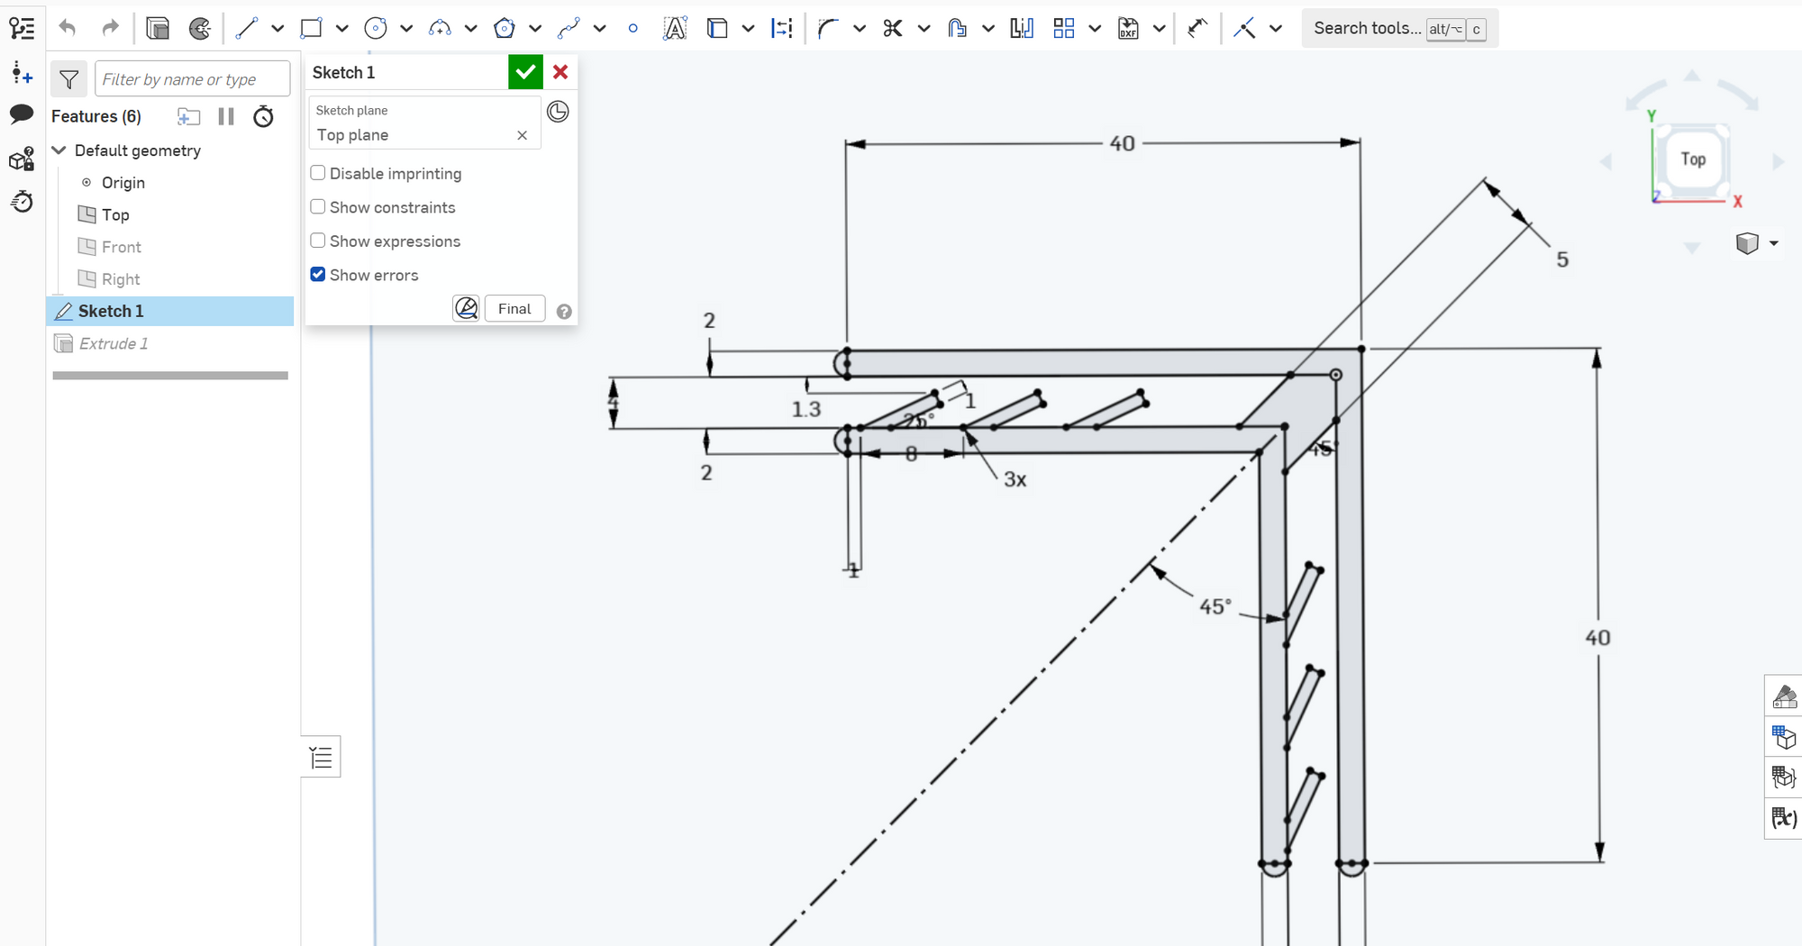1802x946 pixels.
Task: Click the Insert DXF icon
Action: tap(1128, 29)
